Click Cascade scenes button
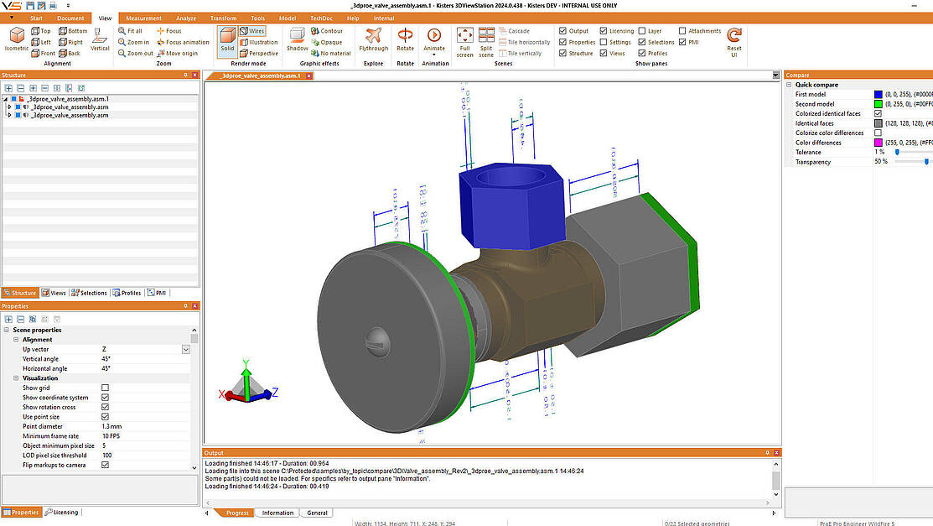Screen dimensions: 933x526 [514, 31]
